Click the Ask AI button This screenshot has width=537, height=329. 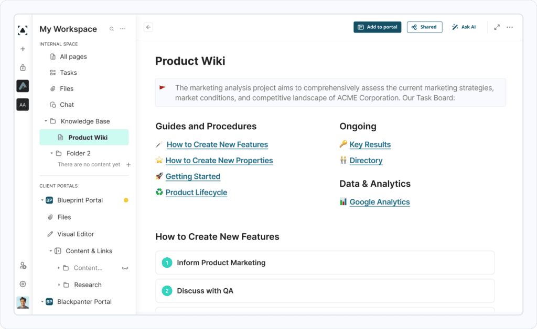pyautogui.click(x=464, y=27)
